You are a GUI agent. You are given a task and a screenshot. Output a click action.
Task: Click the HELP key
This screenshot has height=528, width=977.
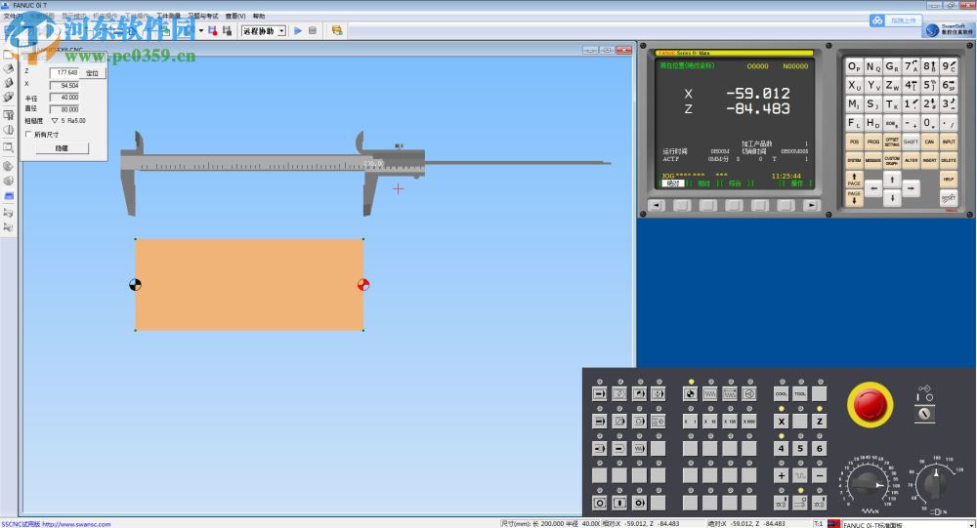pos(949,180)
